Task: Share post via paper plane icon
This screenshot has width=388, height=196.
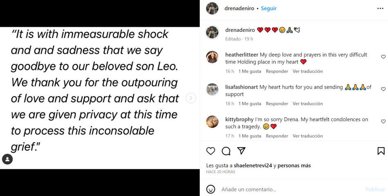Action: [x=241, y=151]
